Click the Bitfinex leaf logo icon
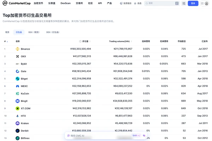Image resolution: width=212 pixels, height=141 pixels. [17, 138]
